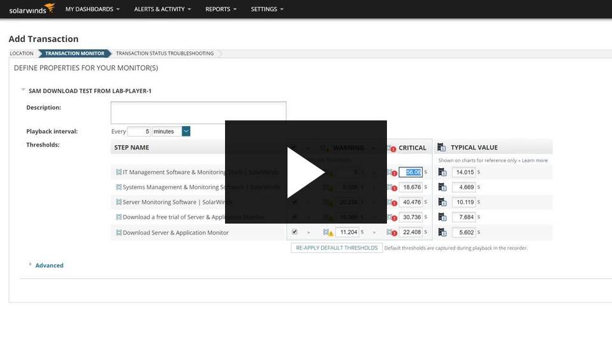Click the highlighted 56.06 critical field
This screenshot has width=612, height=344.
click(411, 172)
